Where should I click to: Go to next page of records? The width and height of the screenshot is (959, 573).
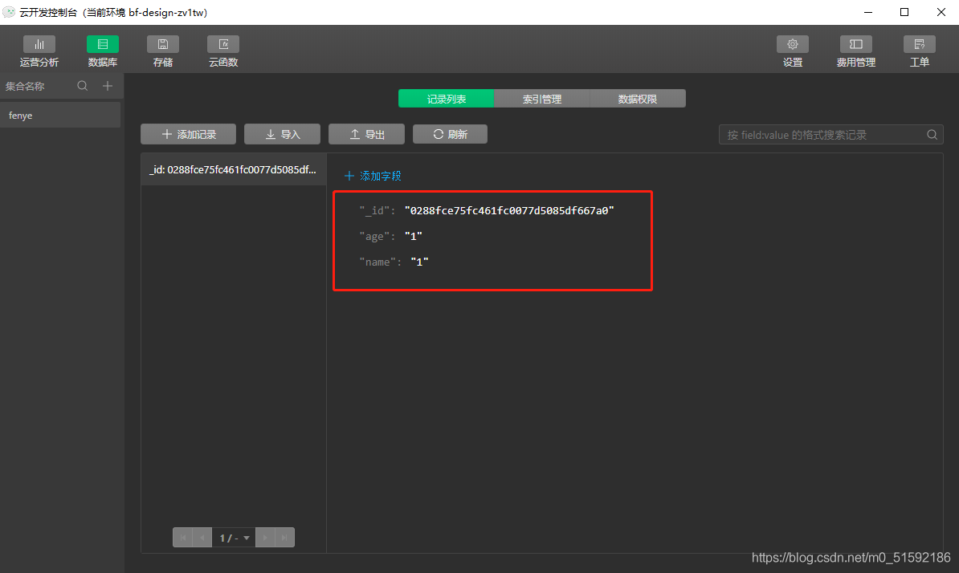click(265, 538)
